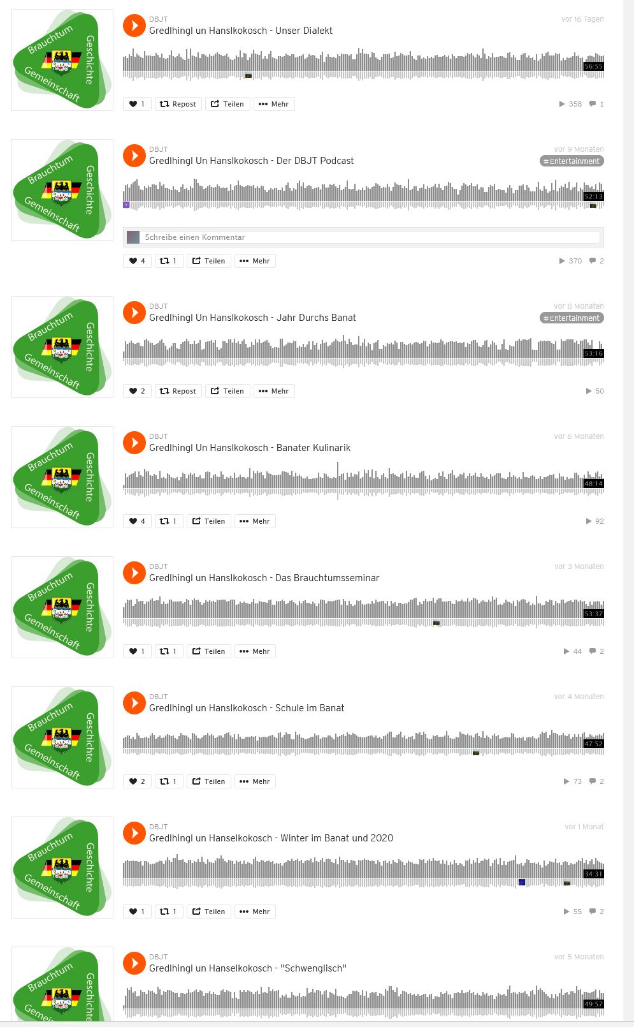Open artwork thumbnail of 'Schule im Banat'
The image size is (634, 1027).
tap(62, 737)
